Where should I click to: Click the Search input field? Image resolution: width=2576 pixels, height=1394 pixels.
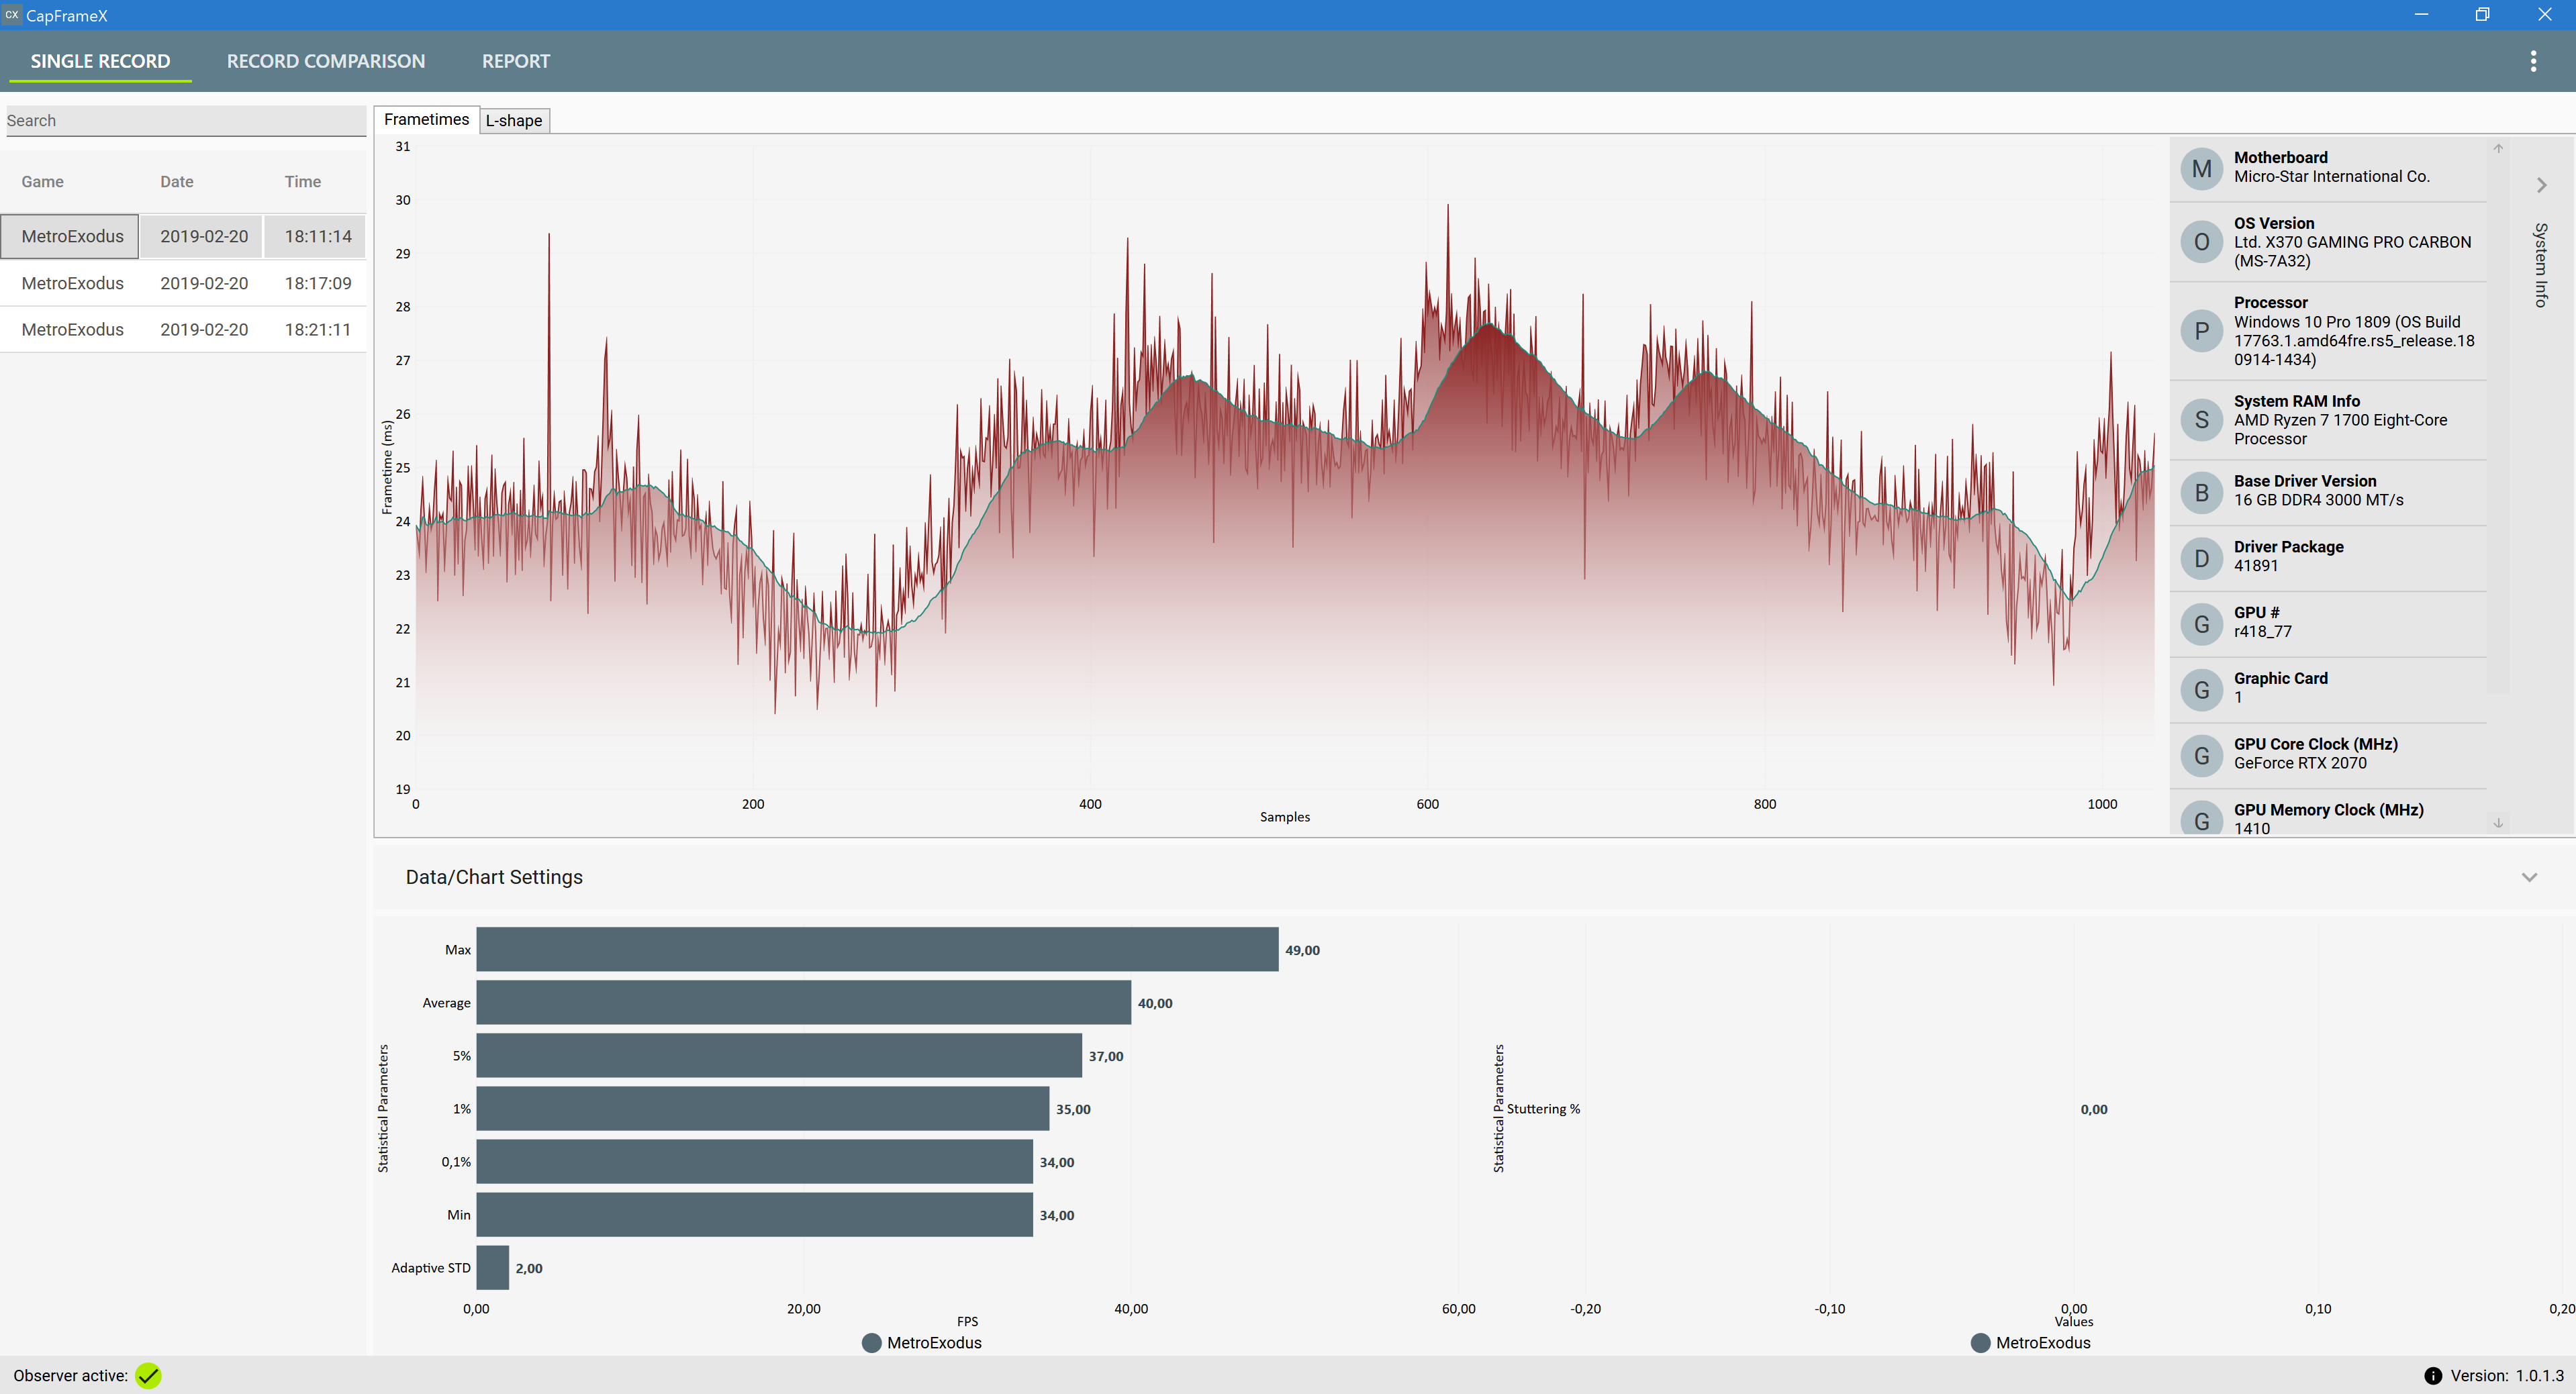[185, 121]
